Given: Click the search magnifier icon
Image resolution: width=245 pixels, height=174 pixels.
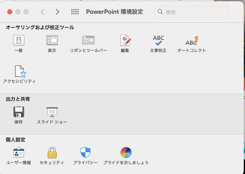Looking at the screenshot, I should (x=160, y=12).
